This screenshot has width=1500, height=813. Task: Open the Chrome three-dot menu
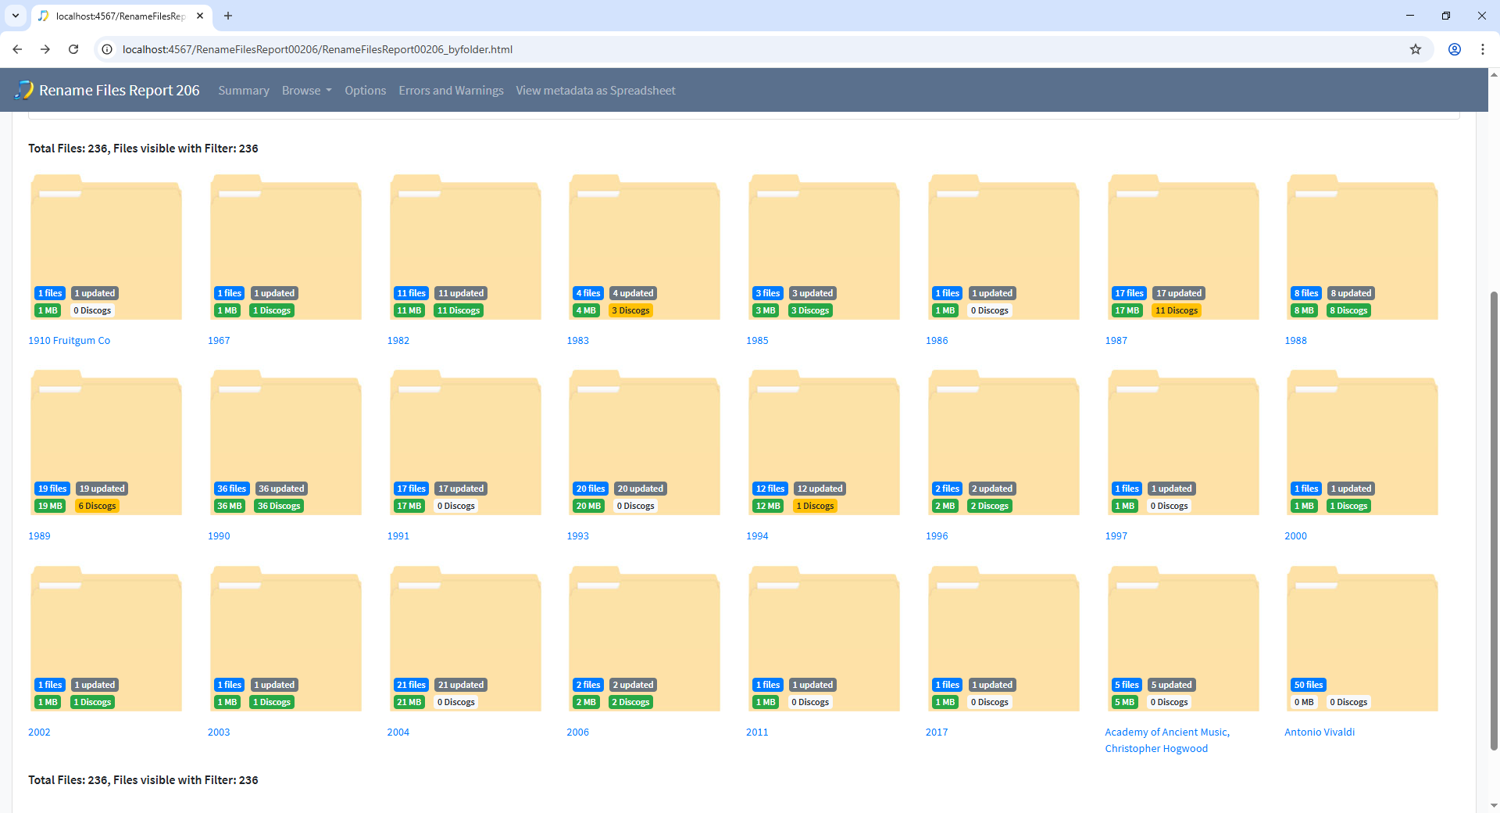1482,49
